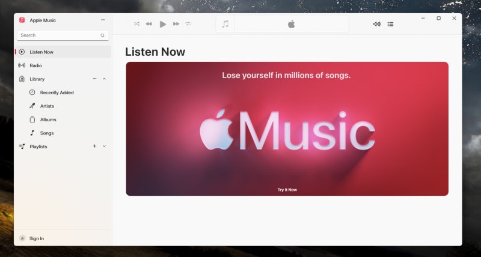This screenshot has width=481, height=257.
Task: Open Library more options ellipsis
Action: coord(95,79)
